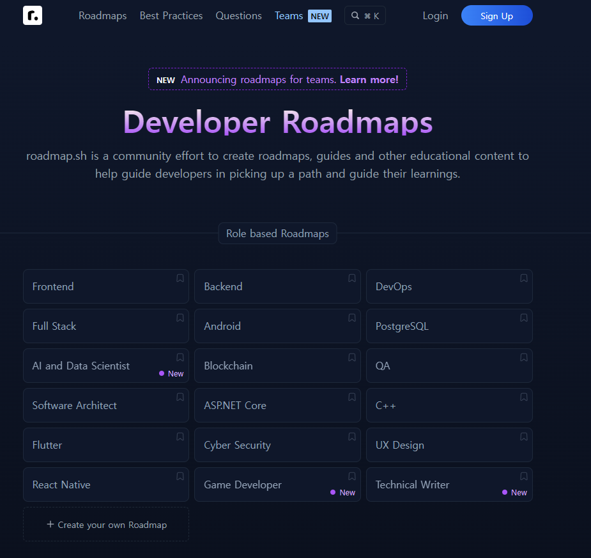Image resolution: width=591 pixels, height=558 pixels.
Task: Click the Sign Up button
Action: (x=497, y=15)
